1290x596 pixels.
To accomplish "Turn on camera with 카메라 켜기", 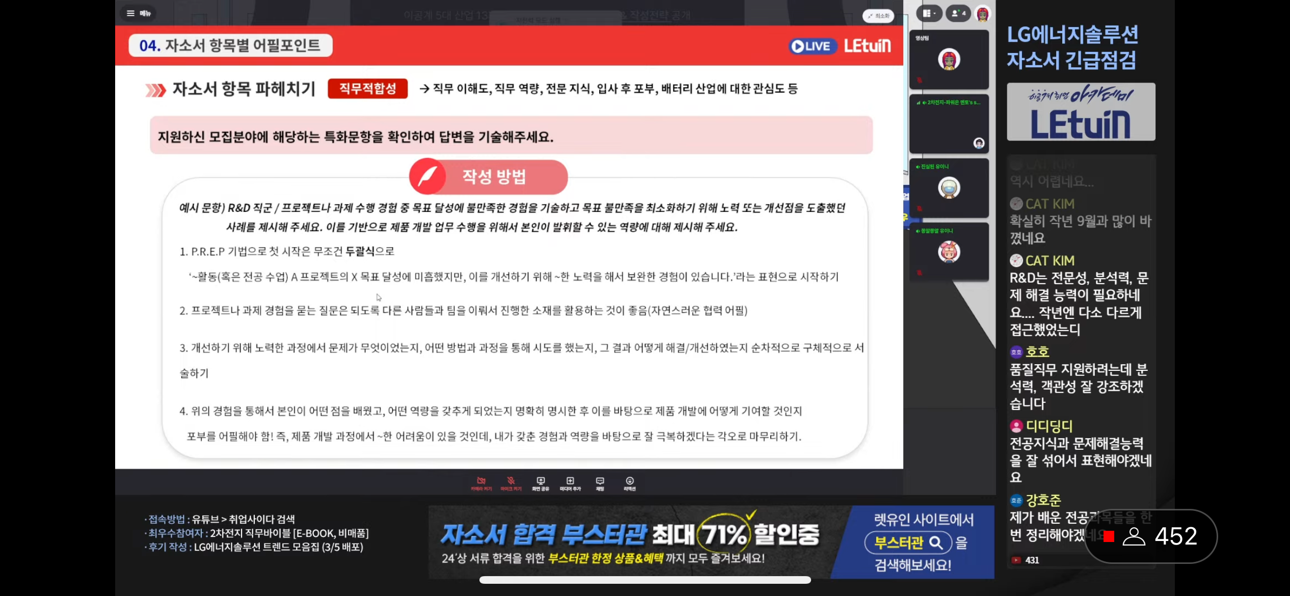I will [x=481, y=483].
